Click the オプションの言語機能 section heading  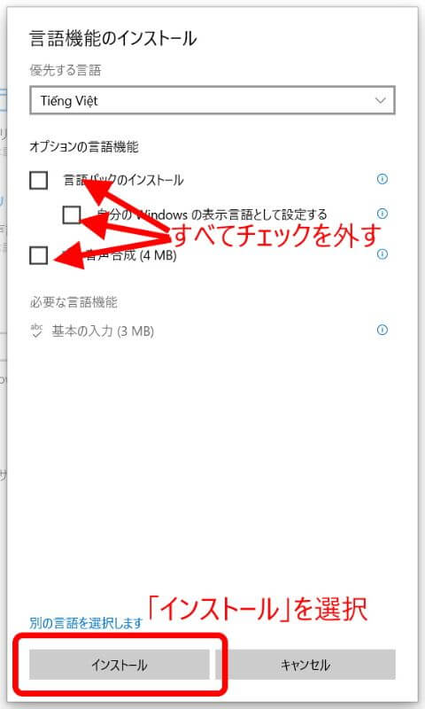tap(84, 146)
